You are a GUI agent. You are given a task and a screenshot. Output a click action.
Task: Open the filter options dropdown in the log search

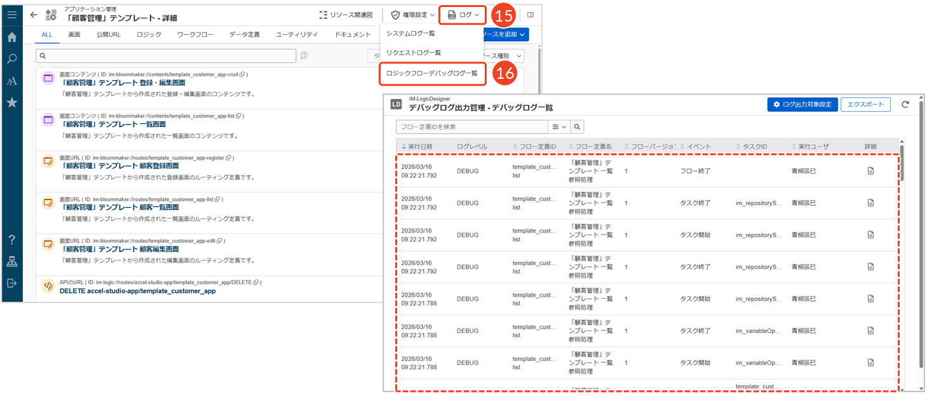click(x=559, y=127)
